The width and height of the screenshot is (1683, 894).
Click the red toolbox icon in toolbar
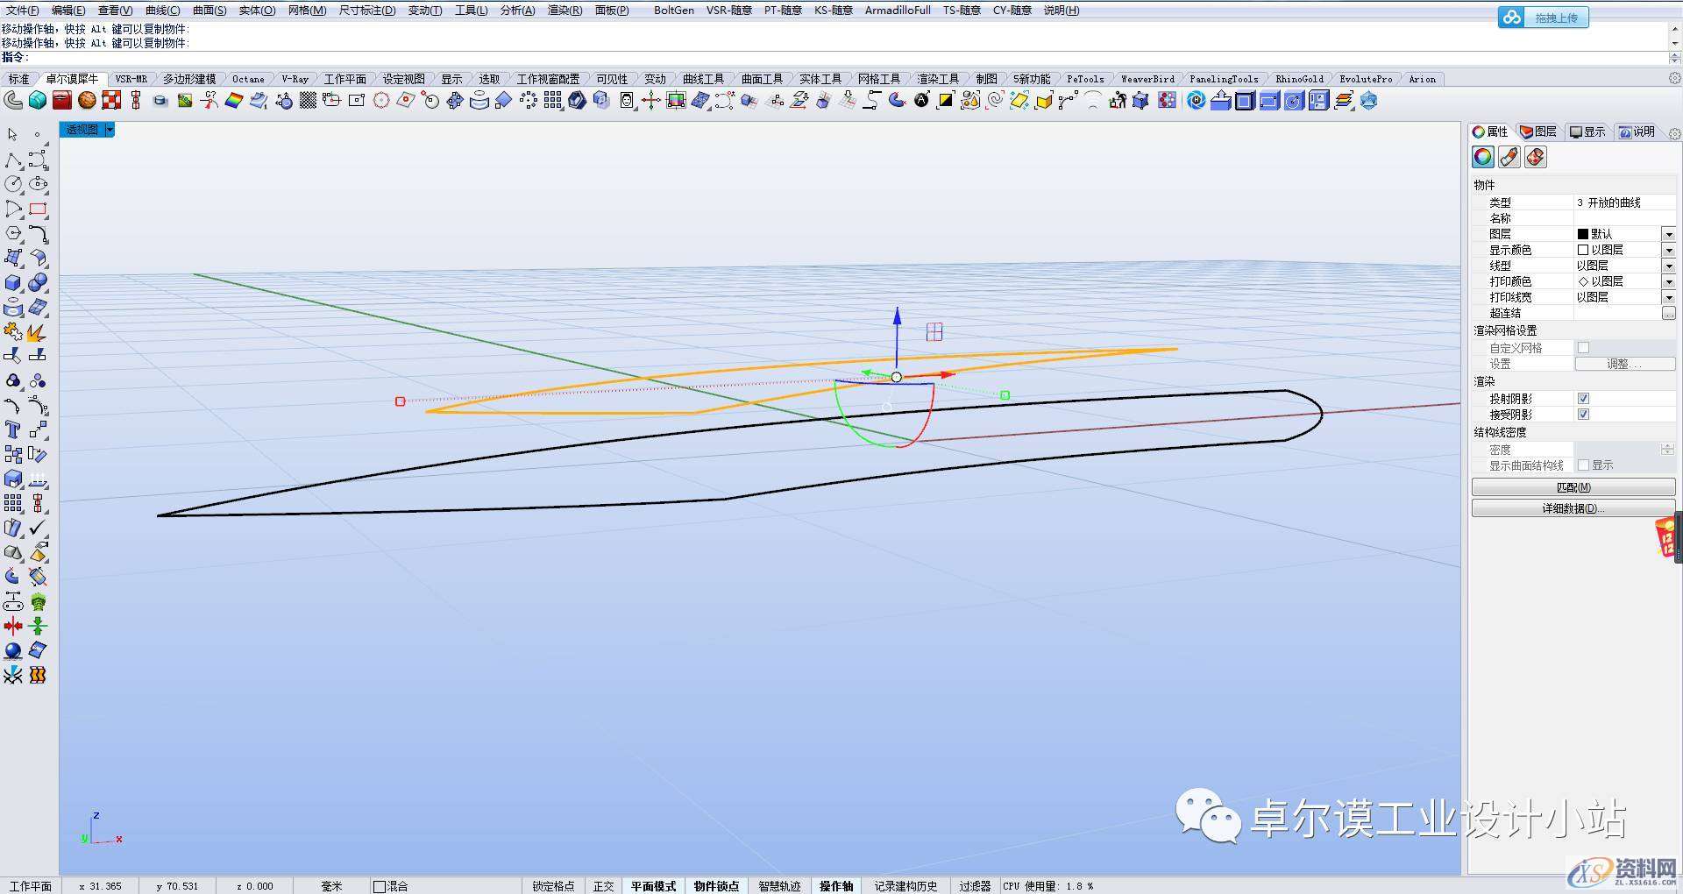[61, 101]
